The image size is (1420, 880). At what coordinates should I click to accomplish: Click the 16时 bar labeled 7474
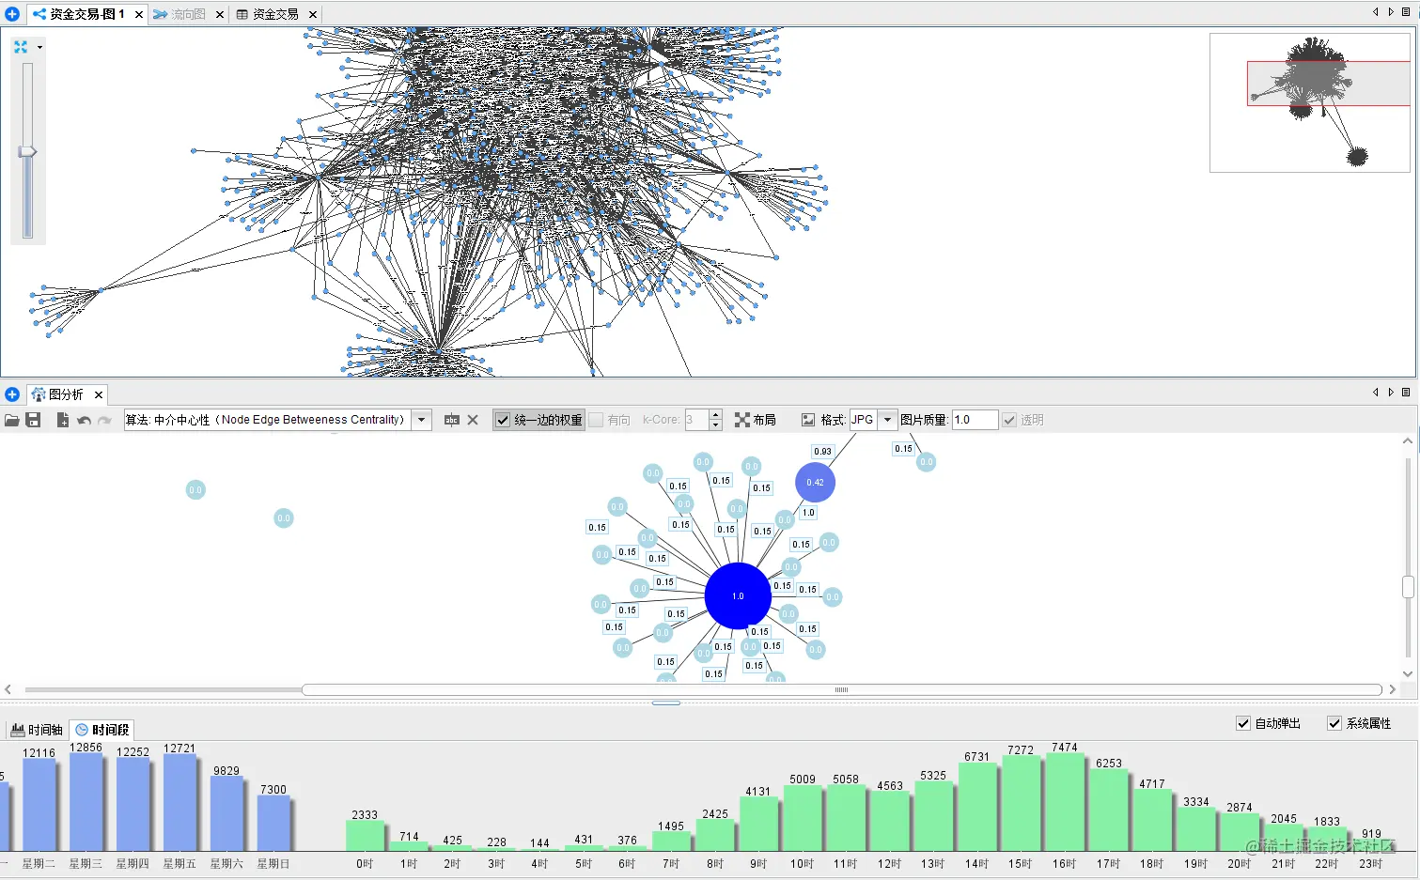[x=1065, y=802]
